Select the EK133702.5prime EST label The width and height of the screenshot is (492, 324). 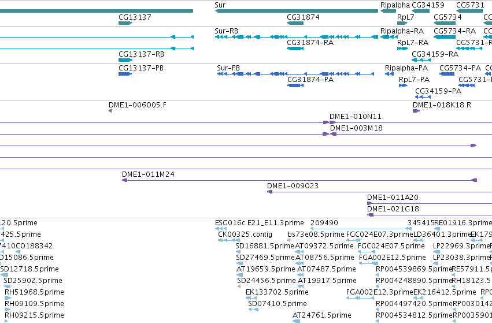point(277,292)
